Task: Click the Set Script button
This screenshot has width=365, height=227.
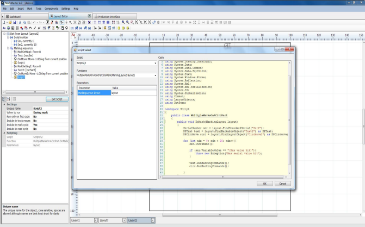Action: click(x=57, y=99)
